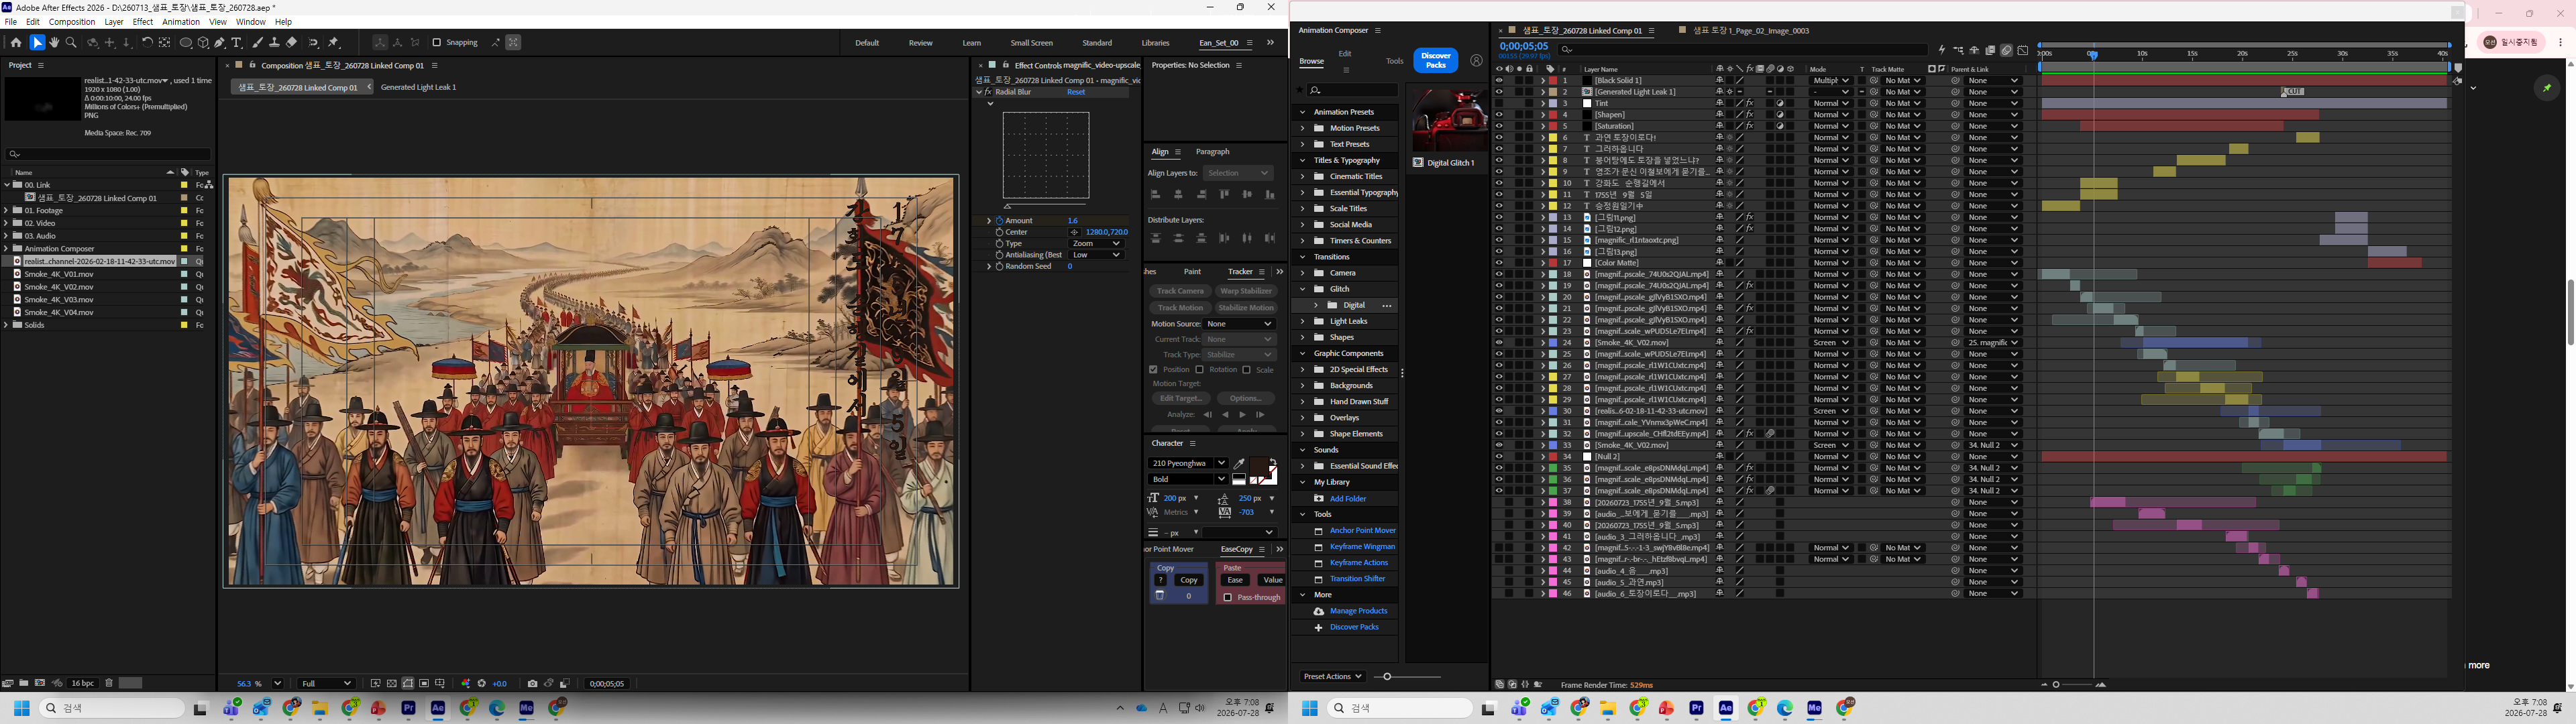2576x724 pixels.
Task: Show the Tint layer via eye column
Action: (1499, 103)
